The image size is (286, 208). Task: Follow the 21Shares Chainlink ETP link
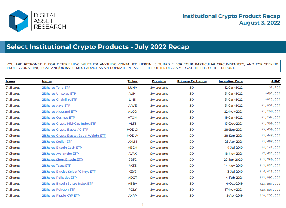[x=60, y=99]
